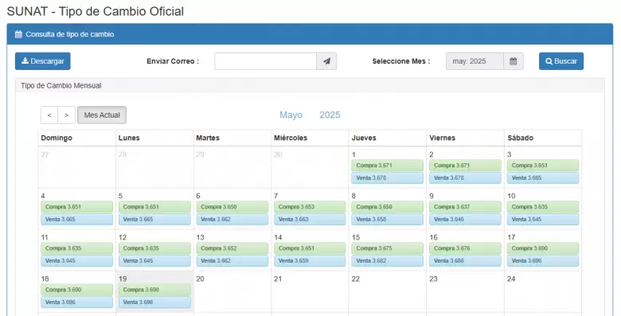621x316 pixels.
Task: Select Compra 3.671 on Thursday May 1
Action: click(387, 165)
